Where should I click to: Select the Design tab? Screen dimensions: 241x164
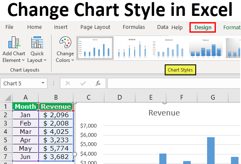tap(203, 27)
